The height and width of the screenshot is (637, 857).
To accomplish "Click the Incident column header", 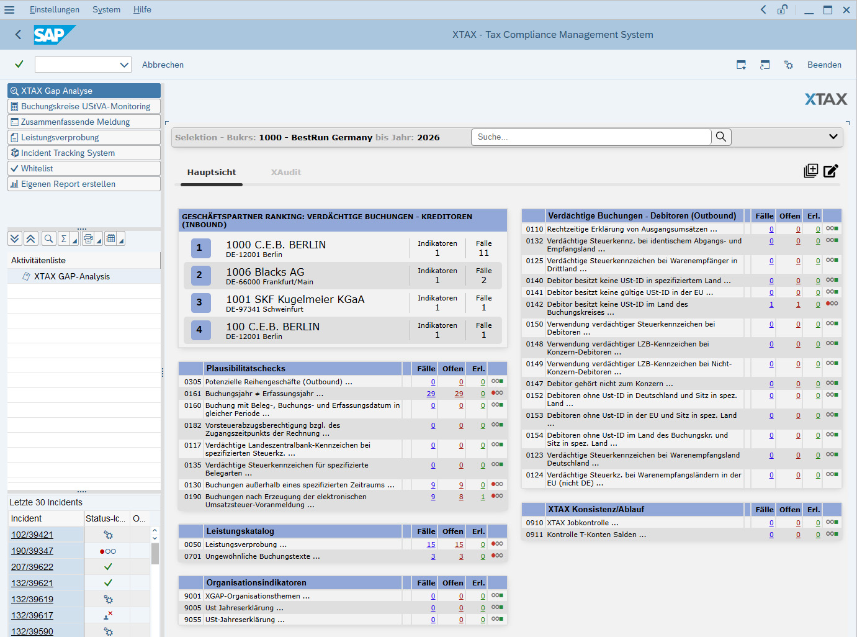I will coord(45,518).
